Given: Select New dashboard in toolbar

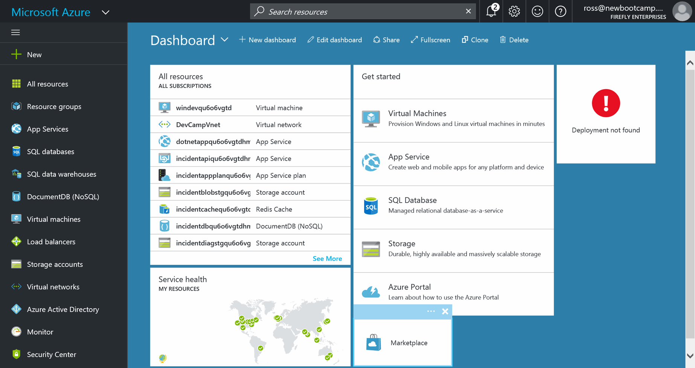Looking at the screenshot, I should coord(267,40).
